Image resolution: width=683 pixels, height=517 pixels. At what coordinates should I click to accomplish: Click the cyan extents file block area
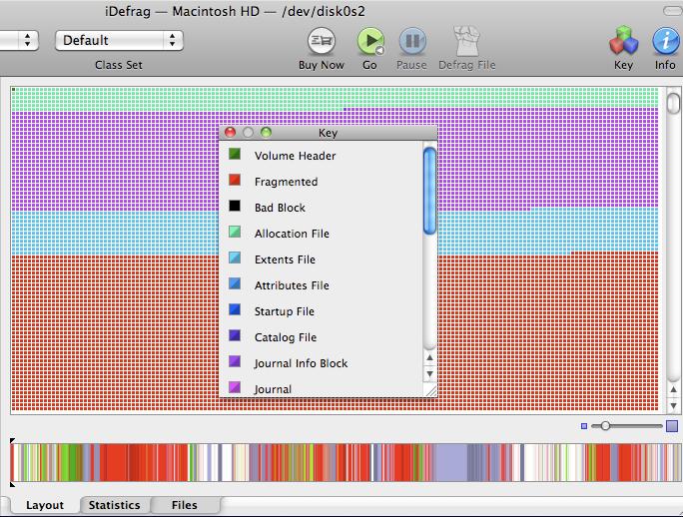(x=116, y=233)
